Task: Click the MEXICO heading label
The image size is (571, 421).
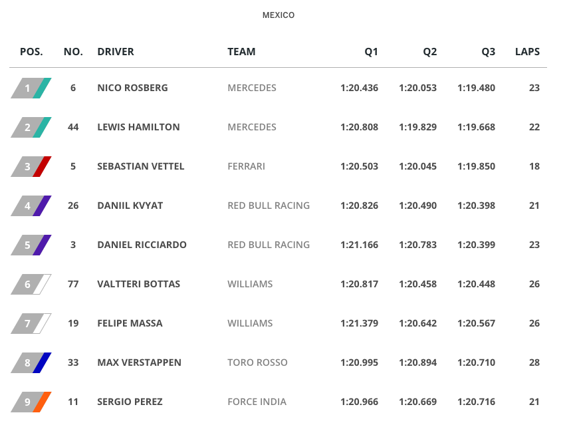Action: [x=279, y=15]
